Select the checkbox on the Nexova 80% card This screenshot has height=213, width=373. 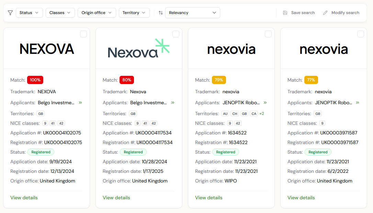(176, 34)
